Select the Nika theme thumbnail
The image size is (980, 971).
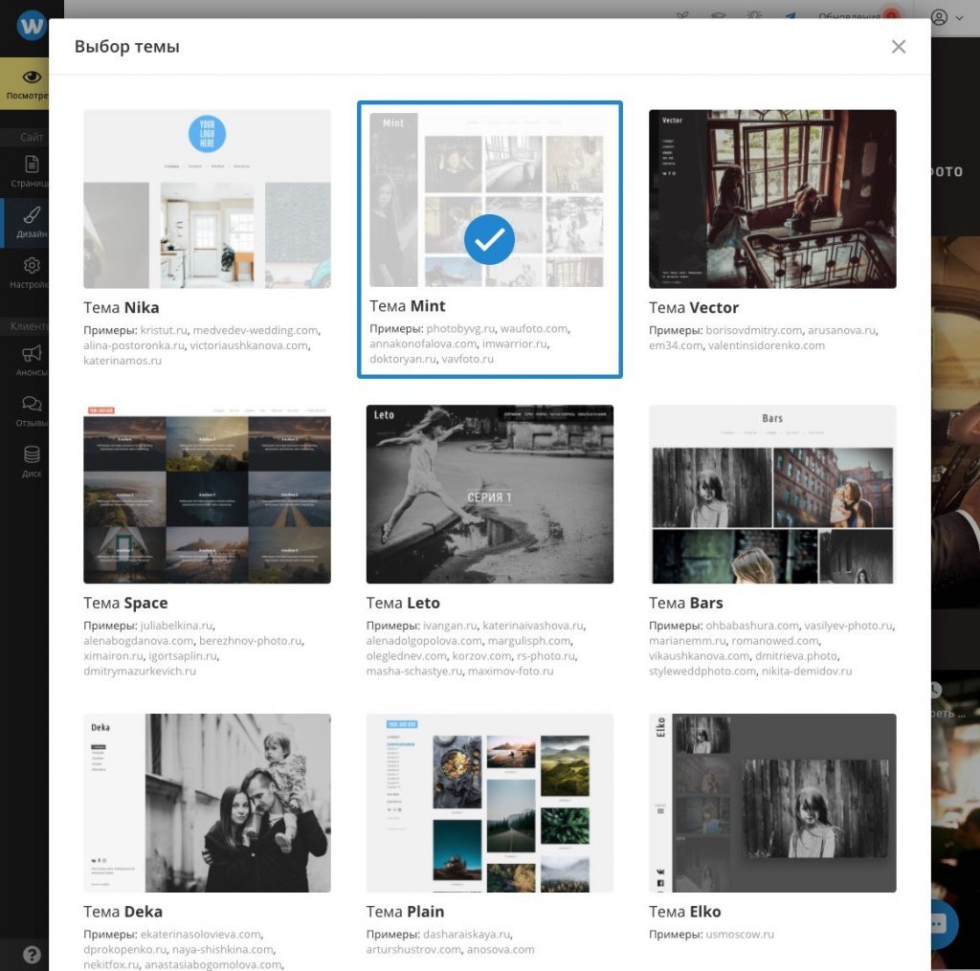coord(207,199)
